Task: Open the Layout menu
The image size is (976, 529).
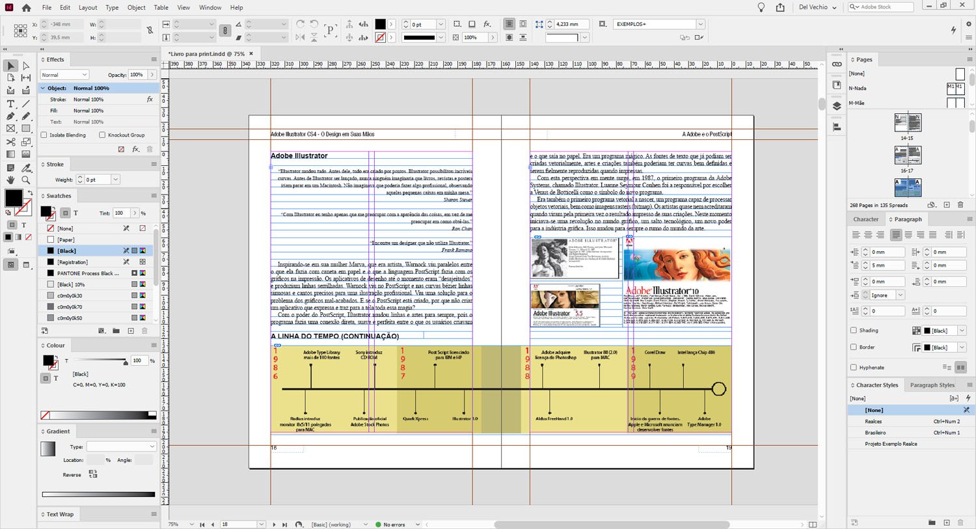Action: click(88, 8)
